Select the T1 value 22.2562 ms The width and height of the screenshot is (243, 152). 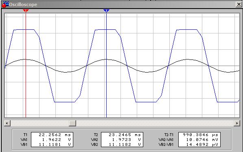point(55,135)
